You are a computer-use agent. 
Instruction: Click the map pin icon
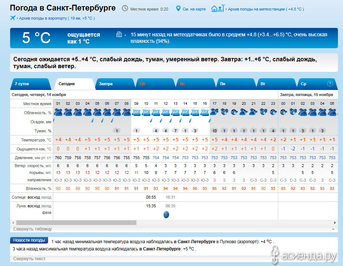click(178, 9)
